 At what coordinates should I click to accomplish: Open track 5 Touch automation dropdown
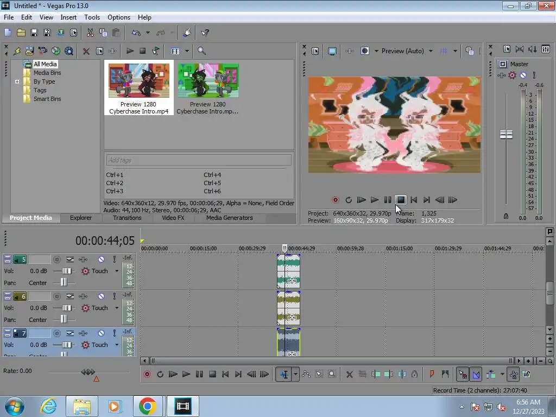[x=117, y=271]
